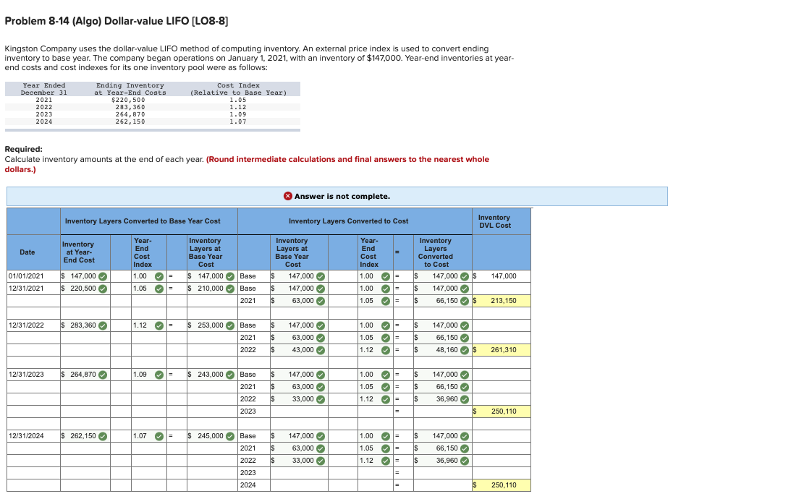Click 'Cost Index (Relative to Base Year)' header
The width and height of the screenshot is (812, 499).
tap(238, 89)
